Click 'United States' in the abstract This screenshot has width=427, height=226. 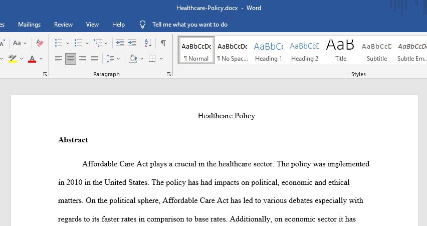point(126,182)
